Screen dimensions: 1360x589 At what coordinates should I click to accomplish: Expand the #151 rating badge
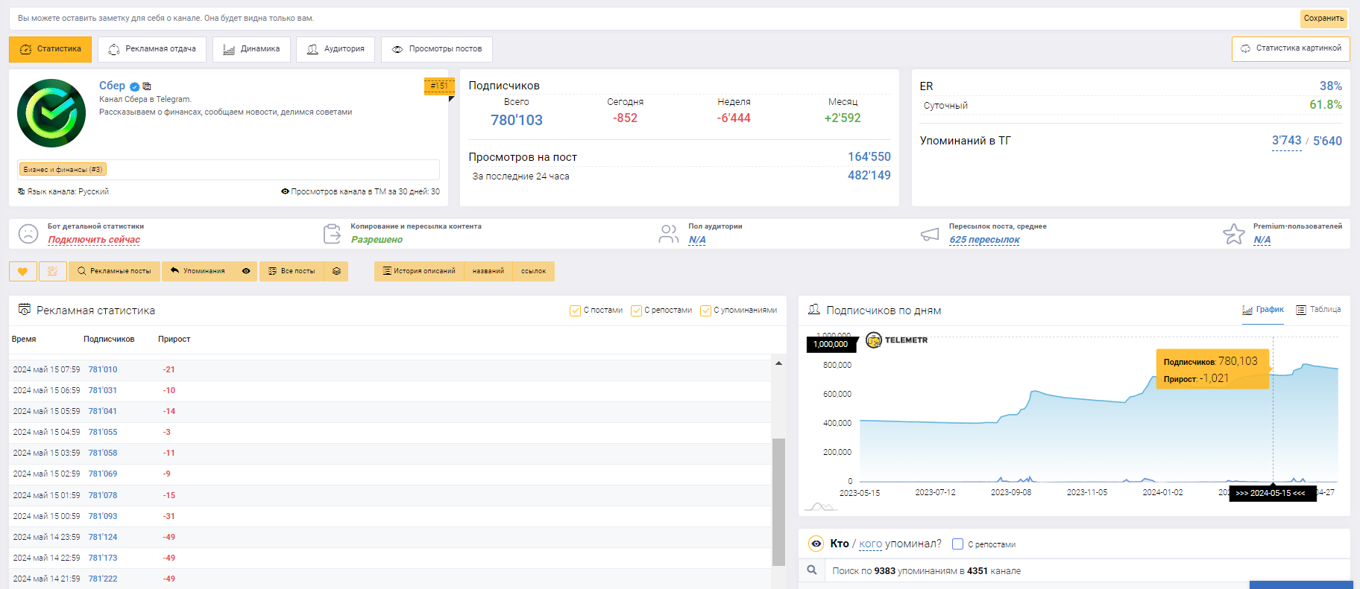439,86
